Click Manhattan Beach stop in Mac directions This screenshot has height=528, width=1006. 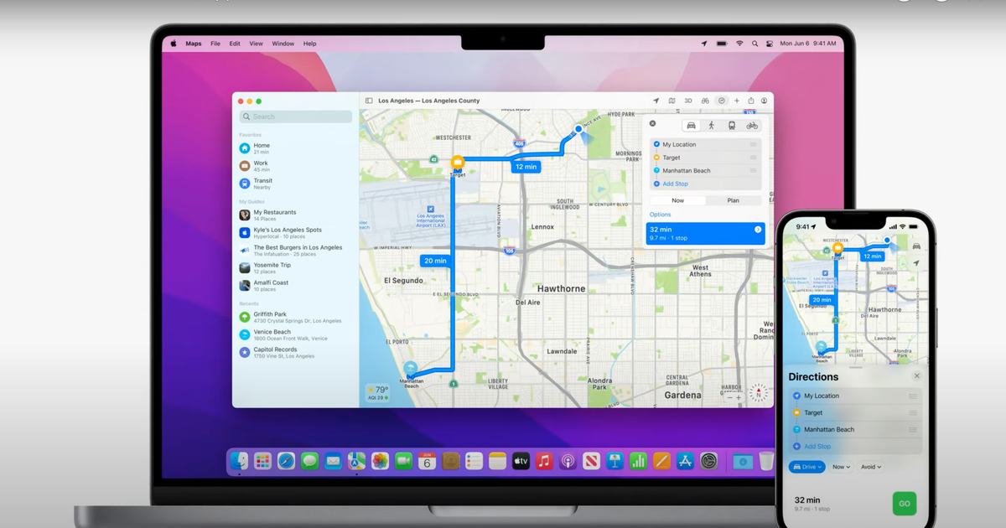pos(705,170)
